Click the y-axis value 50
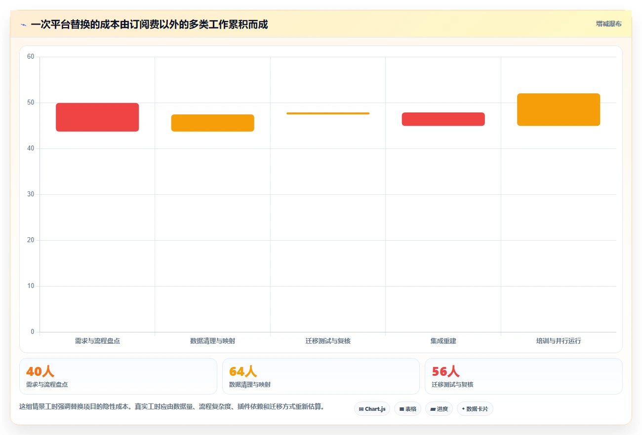 31,103
